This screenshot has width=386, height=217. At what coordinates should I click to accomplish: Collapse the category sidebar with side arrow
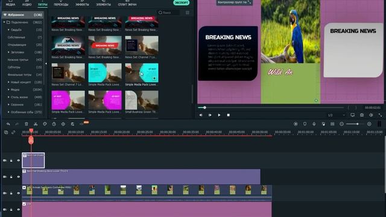[x=46, y=64]
